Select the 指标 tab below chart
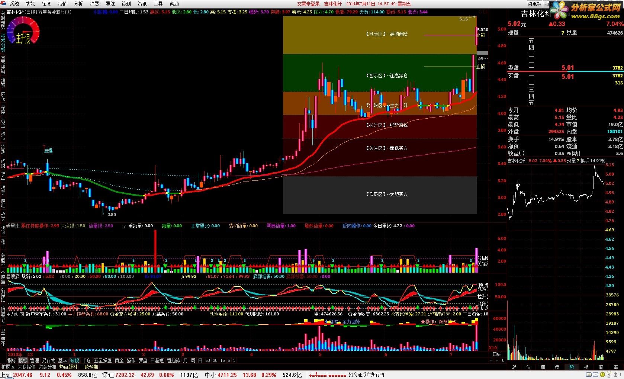The image size is (624, 379). click(x=12, y=360)
